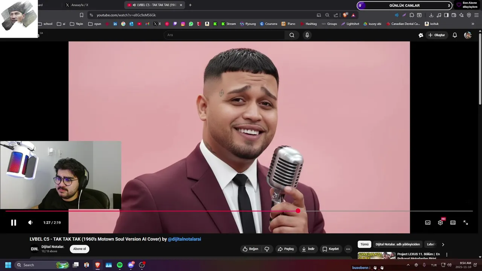Open the LinkedIn bookmark icon

click(115, 24)
